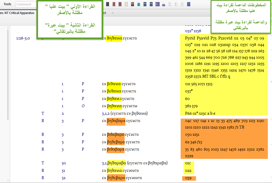Open the cream-colored book cover shortcut
This screenshot has width=272, height=183.
pyautogui.click(x=126, y=4)
